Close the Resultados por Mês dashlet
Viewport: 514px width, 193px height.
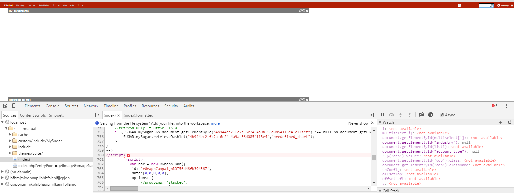click(x=307, y=100)
